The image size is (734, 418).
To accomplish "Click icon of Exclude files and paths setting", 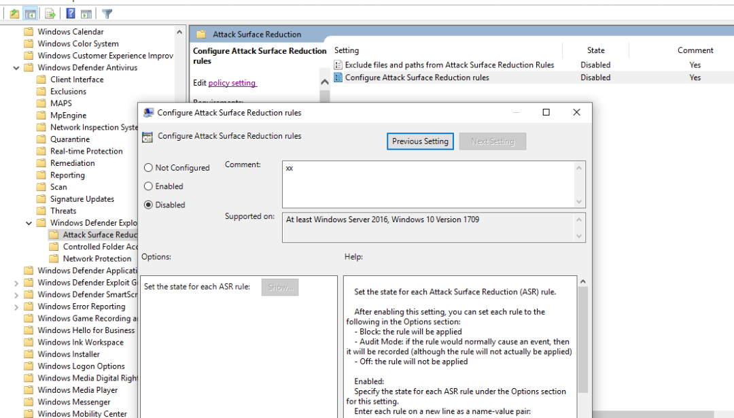I will pos(338,65).
